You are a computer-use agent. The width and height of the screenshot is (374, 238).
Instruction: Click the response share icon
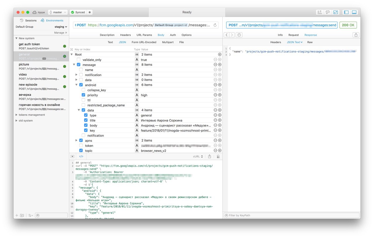point(356,35)
